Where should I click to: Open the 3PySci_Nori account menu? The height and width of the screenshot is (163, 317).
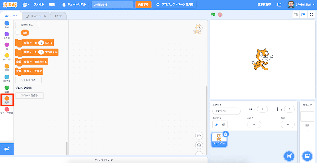pyautogui.click(x=302, y=4)
